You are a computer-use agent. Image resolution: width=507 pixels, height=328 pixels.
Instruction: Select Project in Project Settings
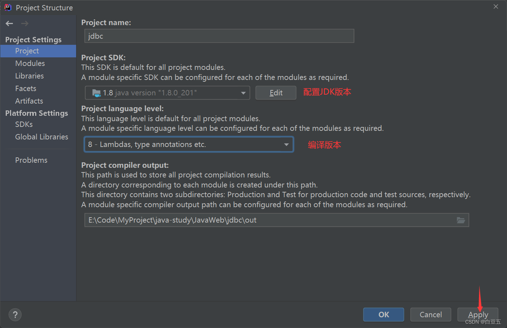point(38,51)
